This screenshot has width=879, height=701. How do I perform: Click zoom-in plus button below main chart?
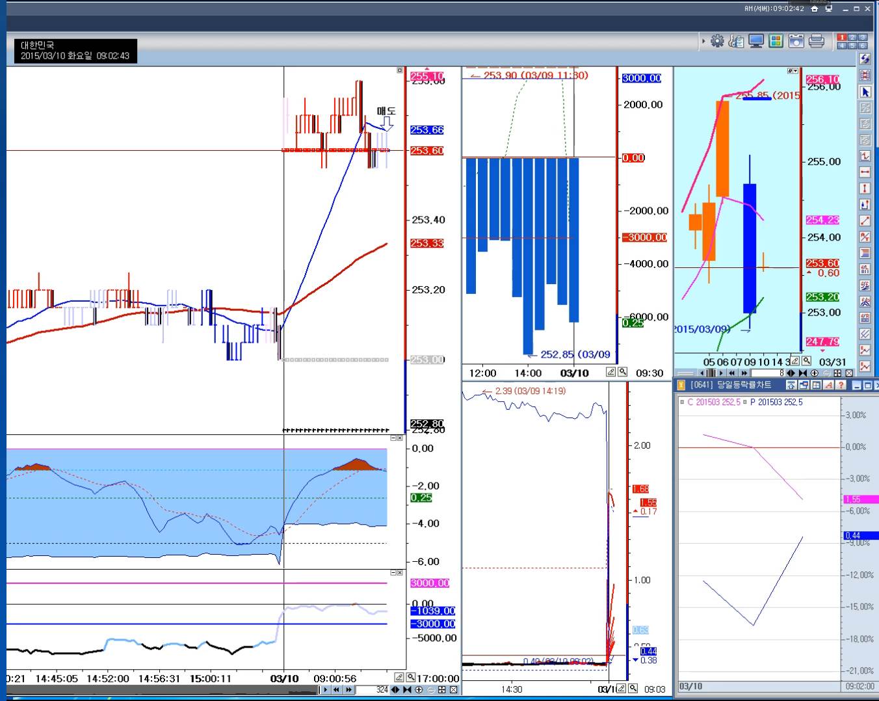pos(419,690)
